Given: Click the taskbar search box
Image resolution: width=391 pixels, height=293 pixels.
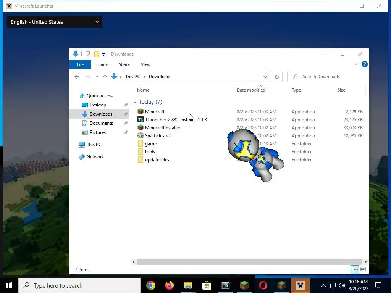Looking at the screenshot, I should click(x=79, y=285).
